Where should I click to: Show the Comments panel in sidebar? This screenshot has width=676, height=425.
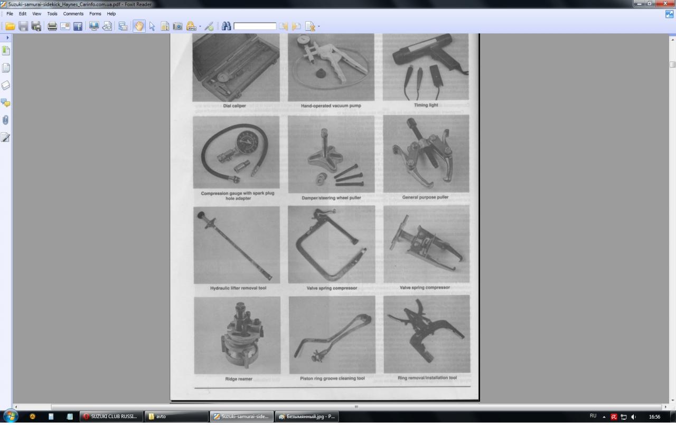6,102
